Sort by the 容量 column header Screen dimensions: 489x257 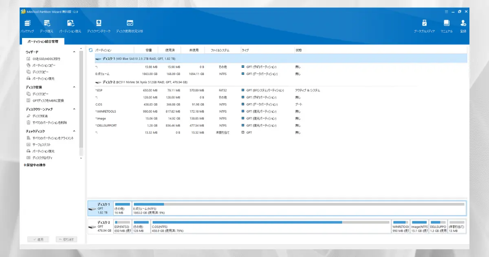point(146,50)
